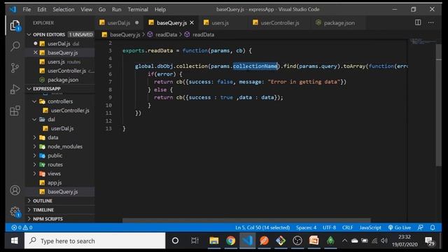Open the Run and Debug view

pos(15,89)
